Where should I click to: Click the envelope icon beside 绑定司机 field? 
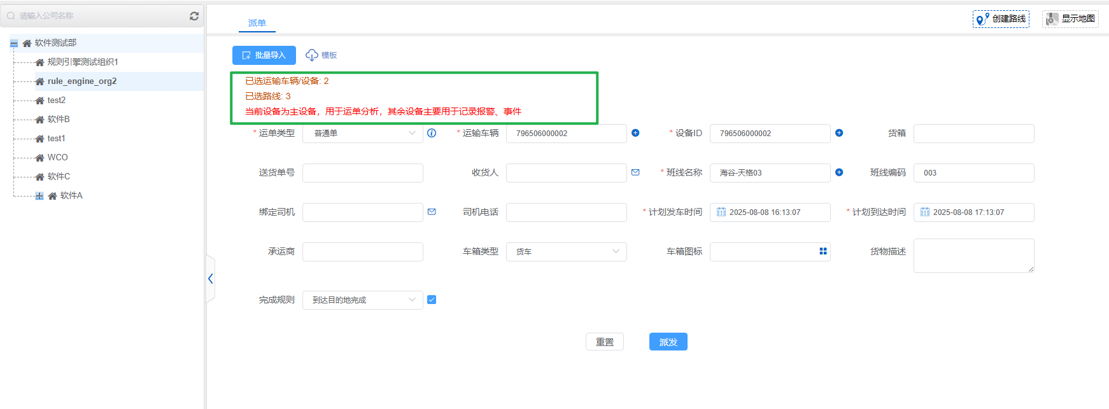coord(432,212)
